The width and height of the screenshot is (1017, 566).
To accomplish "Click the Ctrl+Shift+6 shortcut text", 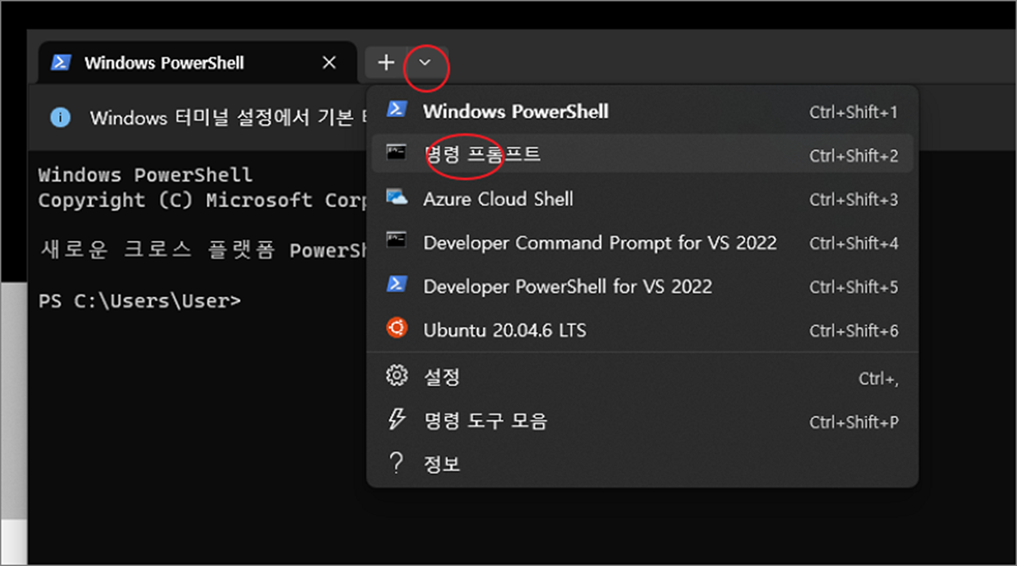I will (853, 331).
